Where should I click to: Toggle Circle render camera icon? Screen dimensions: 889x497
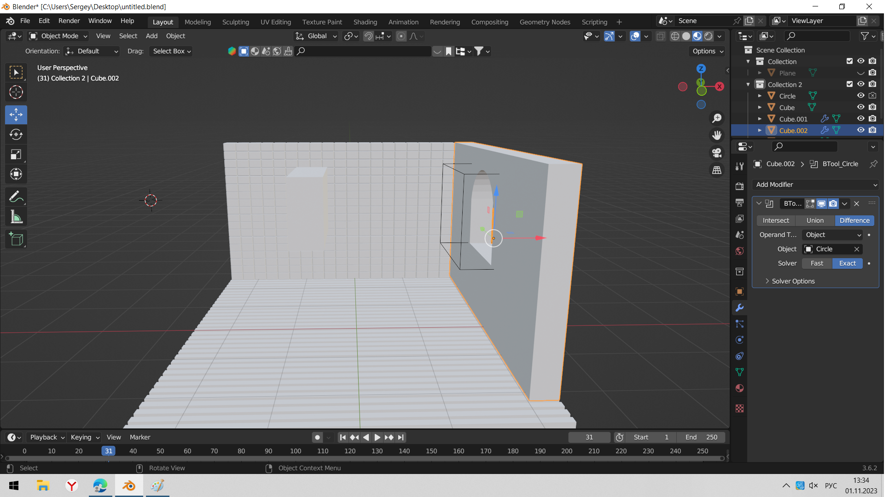point(872,96)
